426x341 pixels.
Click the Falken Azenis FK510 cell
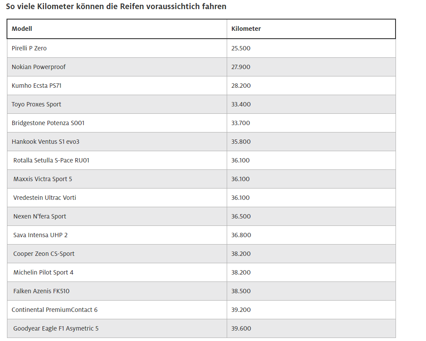[x=41, y=291]
